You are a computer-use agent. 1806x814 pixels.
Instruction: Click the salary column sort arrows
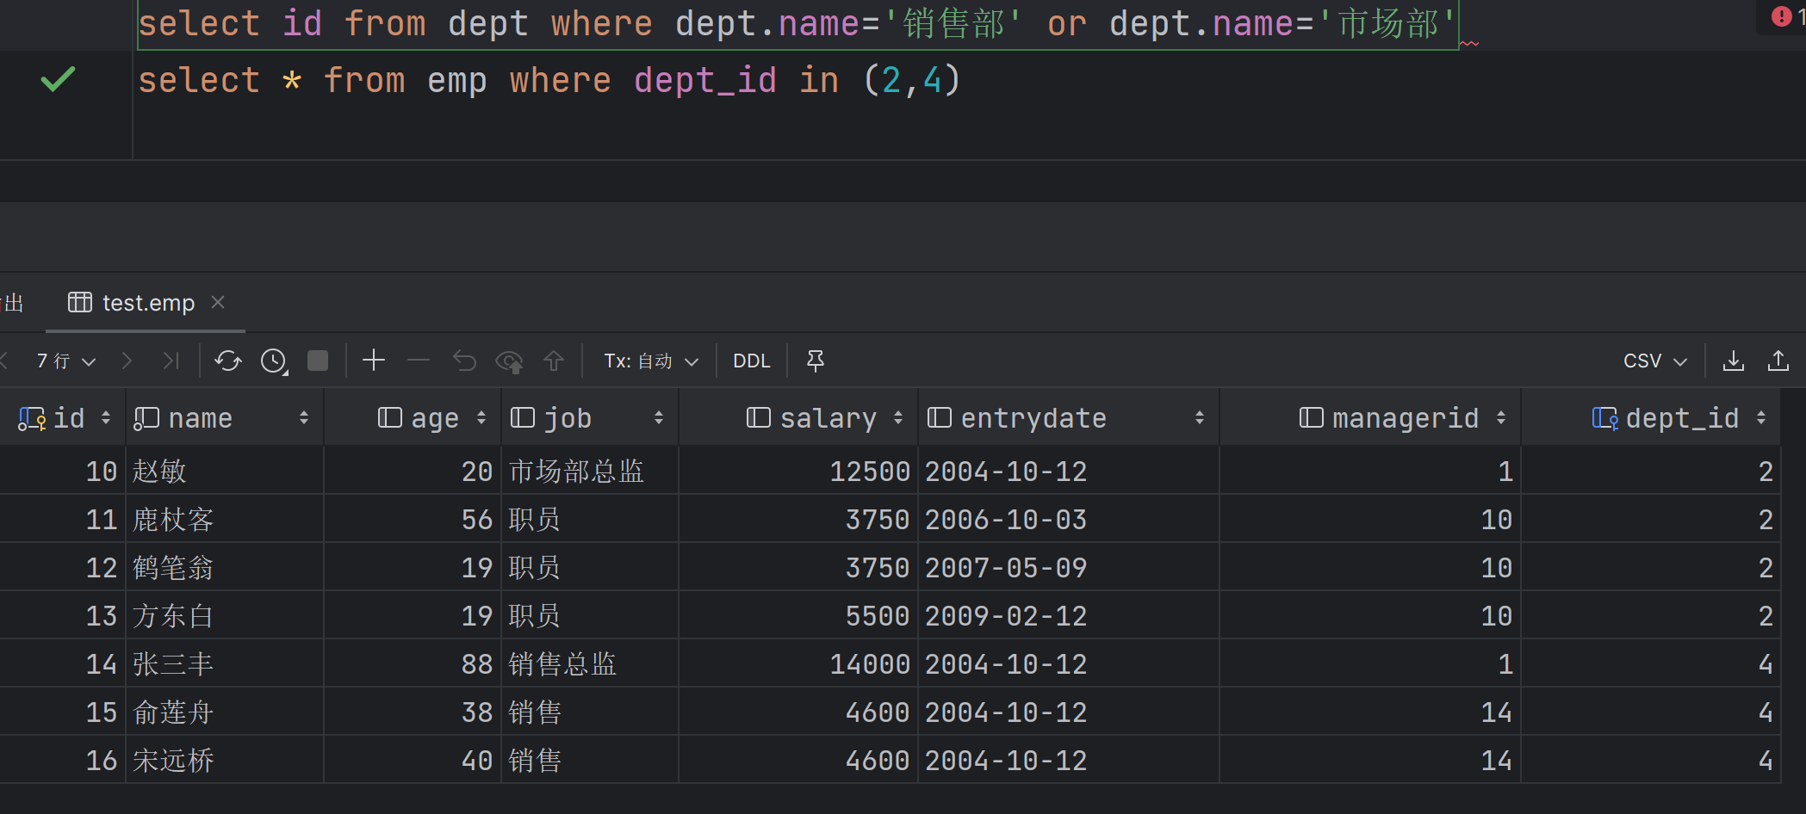(x=898, y=418)
